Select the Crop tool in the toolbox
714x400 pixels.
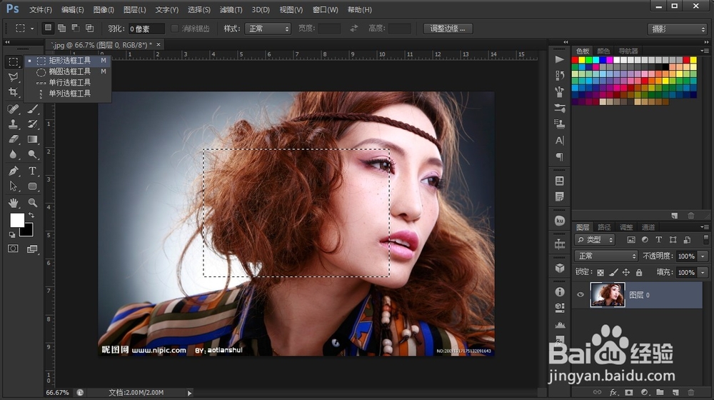[x=13, y=93]
